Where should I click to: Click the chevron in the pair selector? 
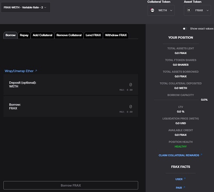45,7
